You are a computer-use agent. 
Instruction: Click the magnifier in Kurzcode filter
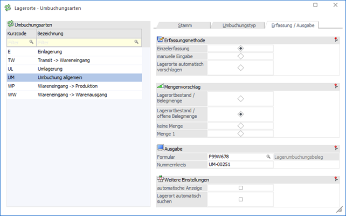pyautogui.click(x=31, y=42)
